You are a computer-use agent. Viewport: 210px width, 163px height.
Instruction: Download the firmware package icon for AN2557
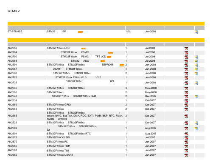196,69
